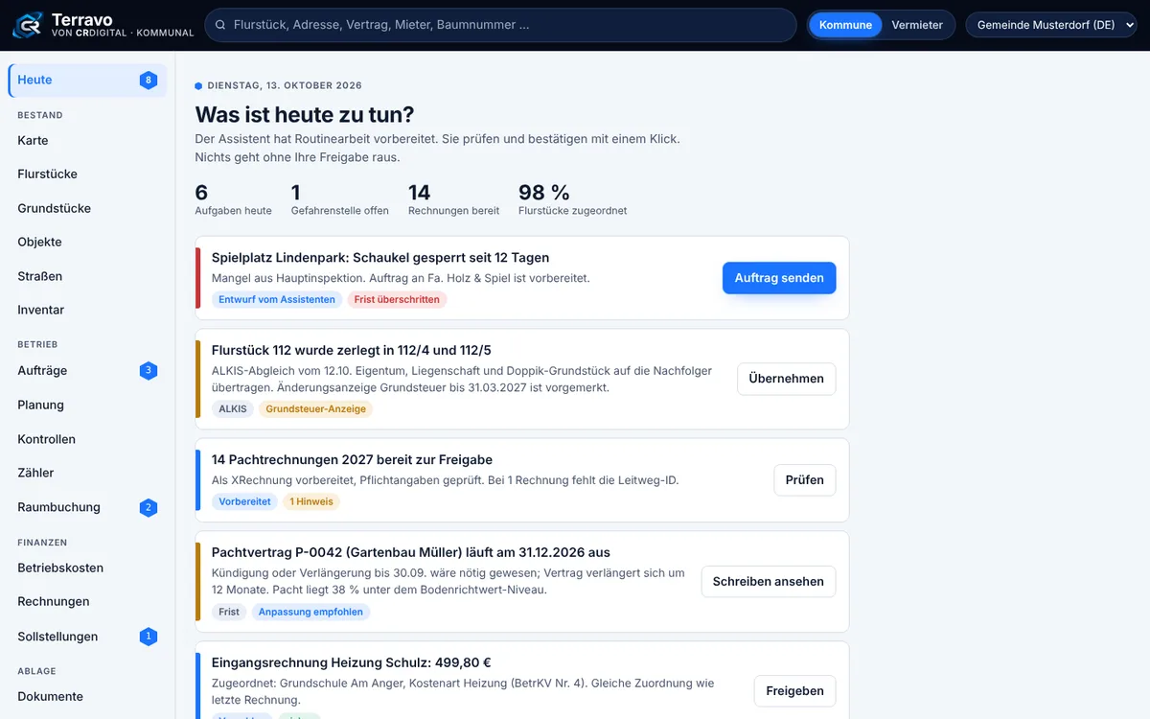Click the "Gefahrenstelle offen" stat

pyautogui.click(x=340, y=199)
